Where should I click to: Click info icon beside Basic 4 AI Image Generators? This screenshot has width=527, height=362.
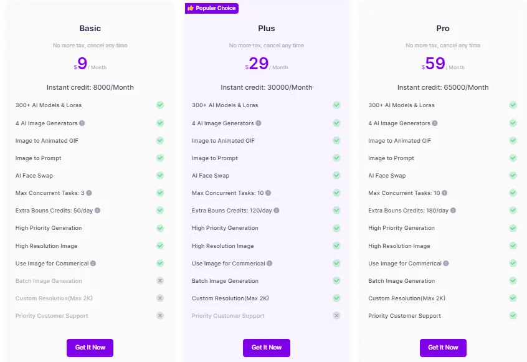[82, 123]
